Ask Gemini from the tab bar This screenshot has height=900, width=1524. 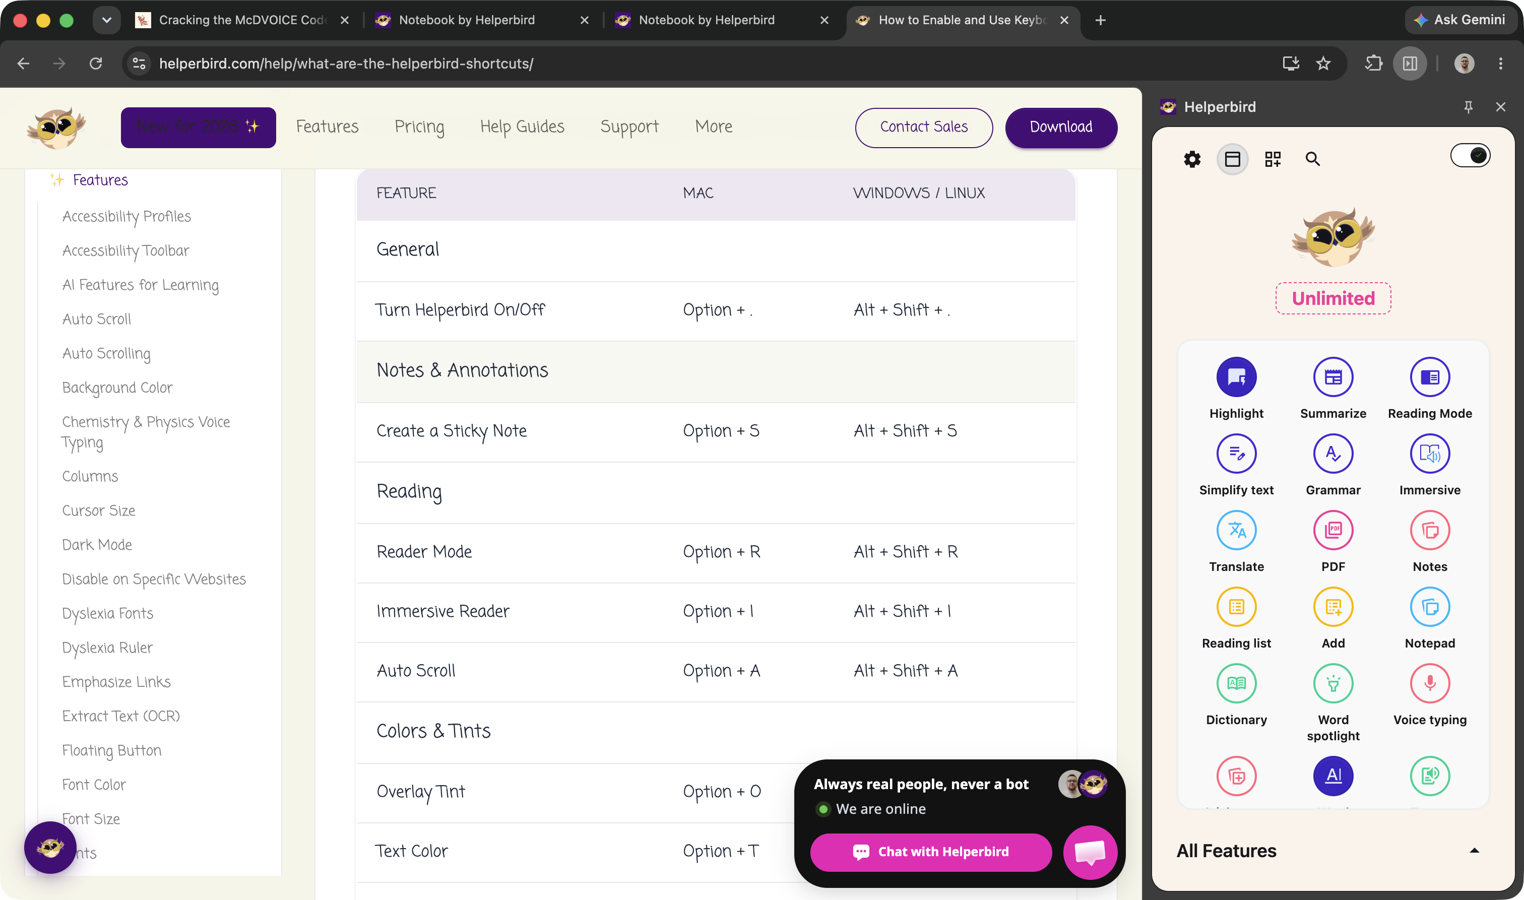pyautogui.click(x=1462, y=20)
